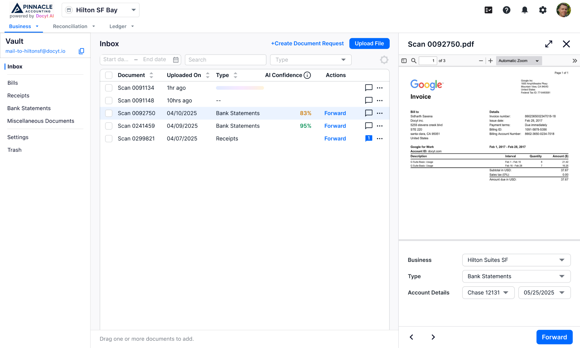Image resolution: width=580 pixels, height=348 pixels.
Task: Open the Reconciliation top menu
Action: tap(74, 26)
